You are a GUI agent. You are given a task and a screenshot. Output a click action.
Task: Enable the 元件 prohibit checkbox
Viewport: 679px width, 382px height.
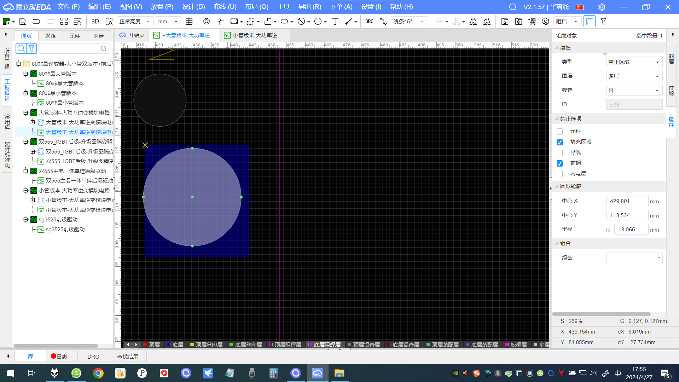559,132
